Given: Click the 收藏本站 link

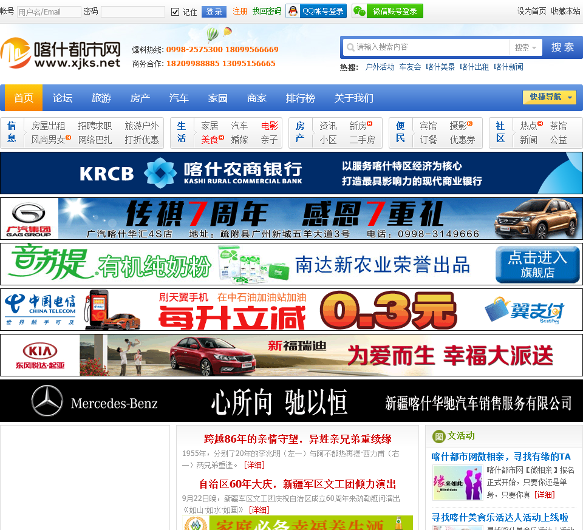Looking at the screenshot, I should click(x=565, y=11).
